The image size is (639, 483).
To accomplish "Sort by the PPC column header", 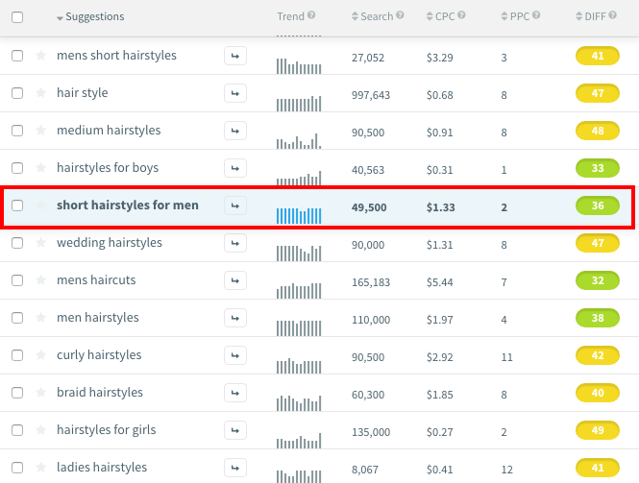I will coord(519,17).
